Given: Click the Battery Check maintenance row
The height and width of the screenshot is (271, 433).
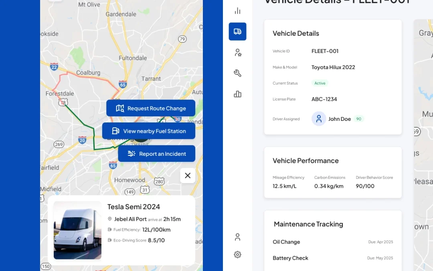Looking at the screenshot, I should point(333,258).
